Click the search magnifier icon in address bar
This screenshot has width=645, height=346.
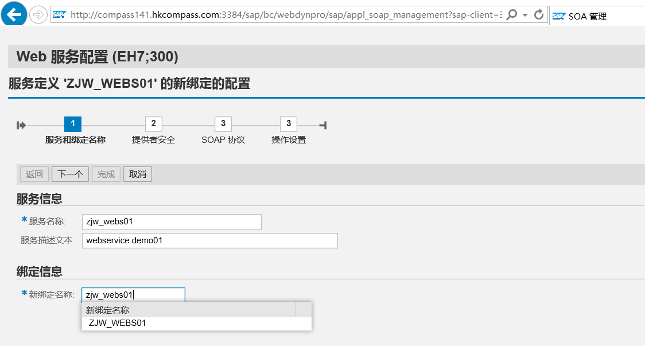[511, 15]
